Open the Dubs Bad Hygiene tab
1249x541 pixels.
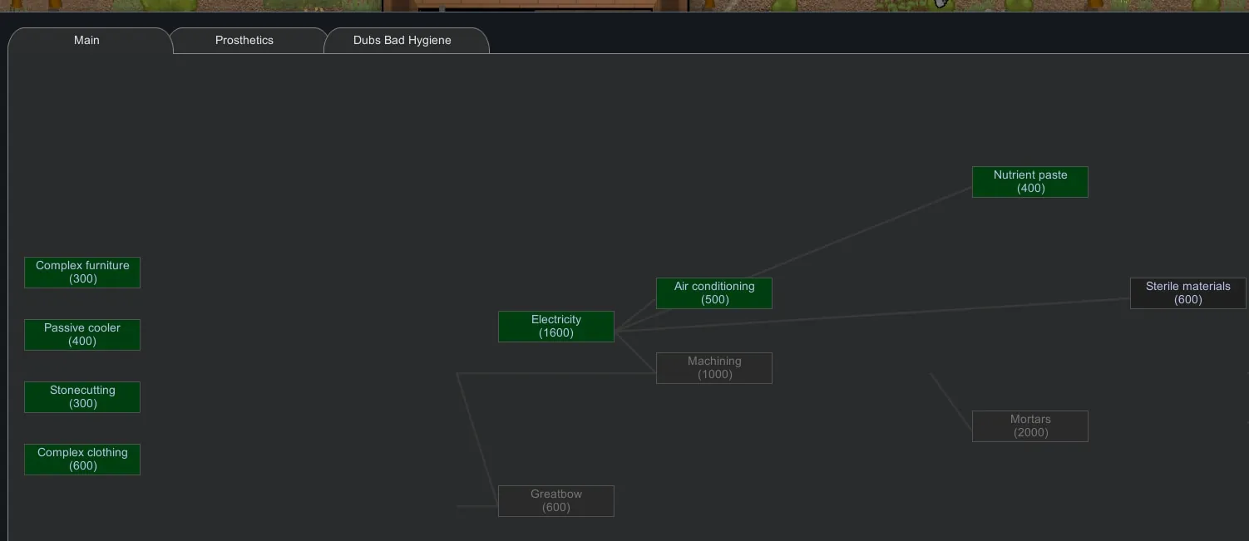pyautogui.click(x=402, y=40)
